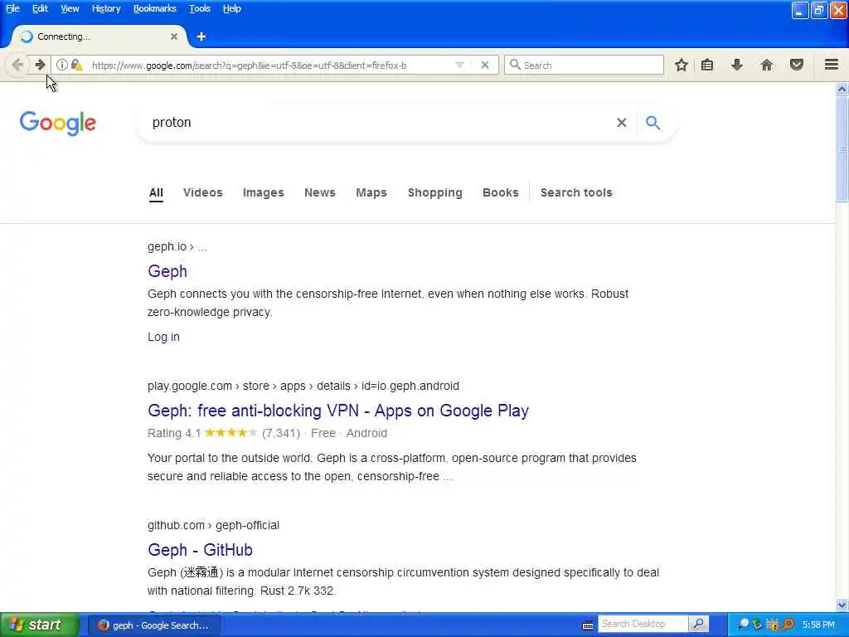Image resolution: width=849 pixels, height=637 pixels.
Task: Open a new tab with the plus button
Action: tap(201, 36)
